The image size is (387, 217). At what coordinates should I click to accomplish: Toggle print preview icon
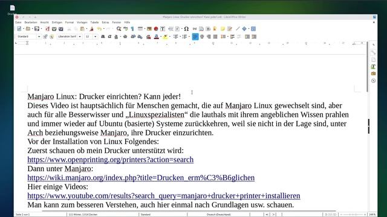[x=60, y=29]
